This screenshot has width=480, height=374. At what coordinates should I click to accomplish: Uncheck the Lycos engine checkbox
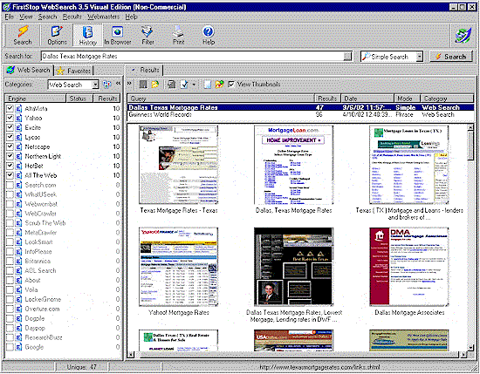[x=10, y=137]
